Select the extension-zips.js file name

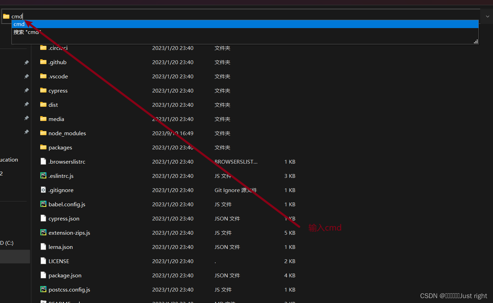click(x=69, y=233)
